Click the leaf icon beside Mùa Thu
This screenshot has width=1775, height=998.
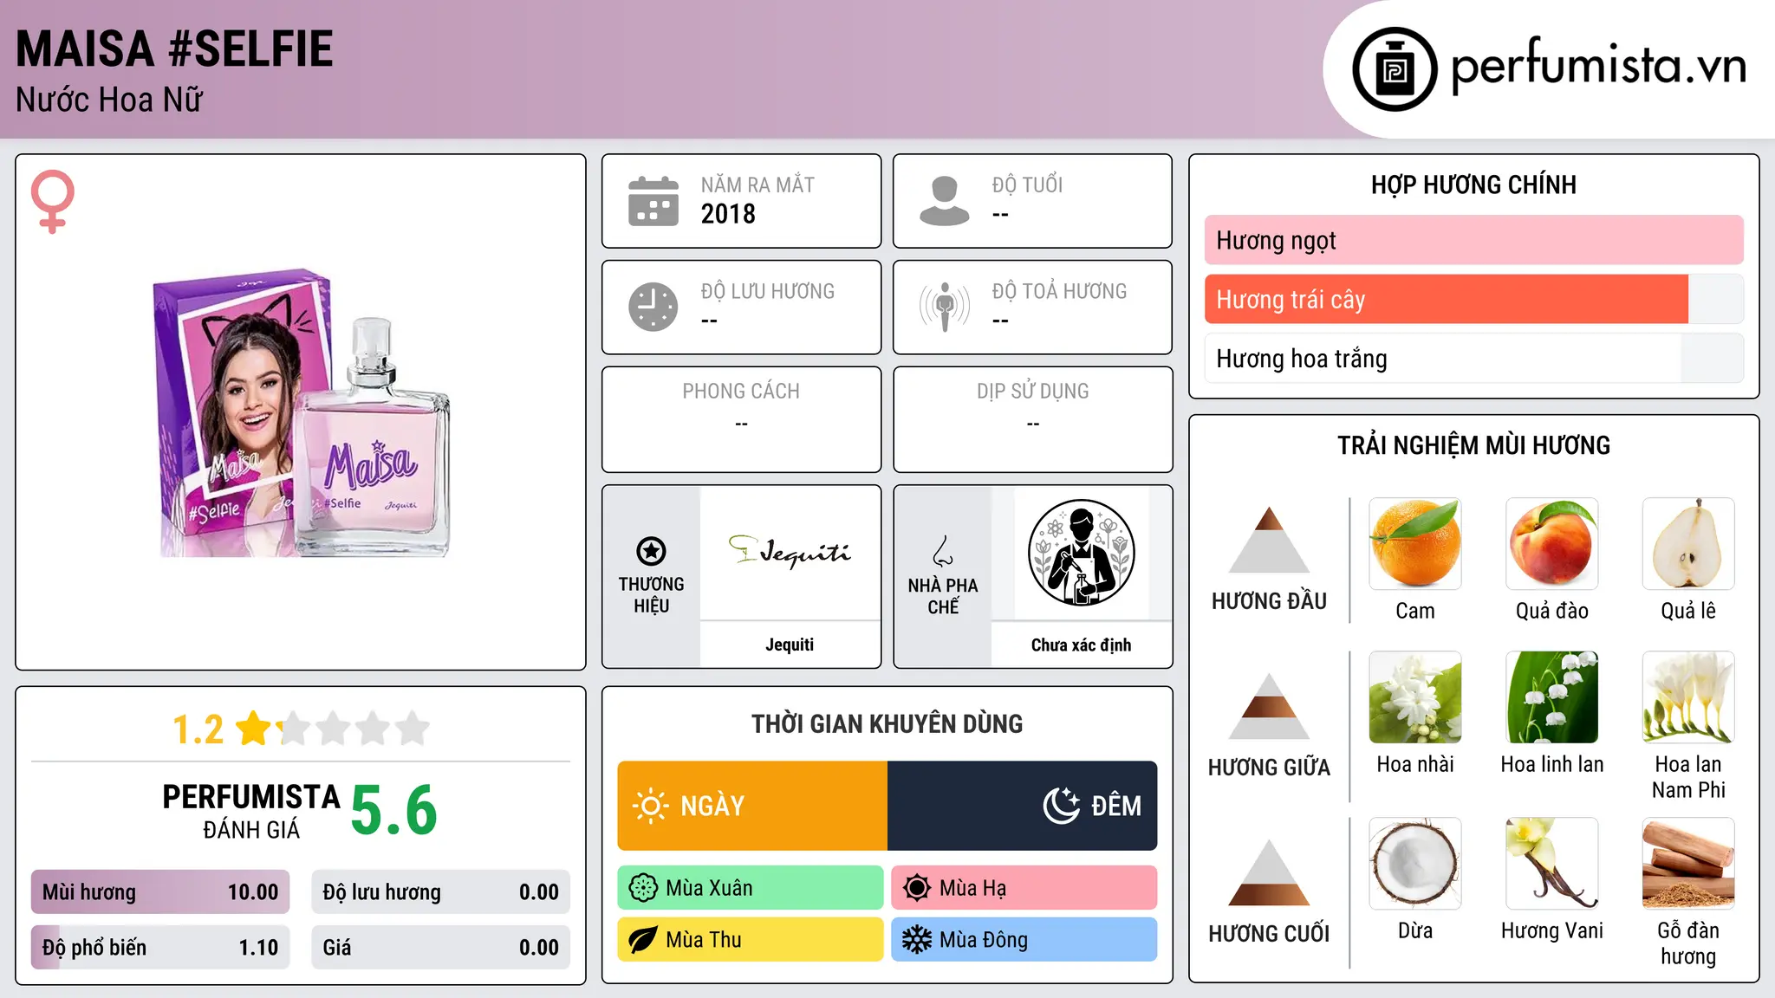[643, 940]
